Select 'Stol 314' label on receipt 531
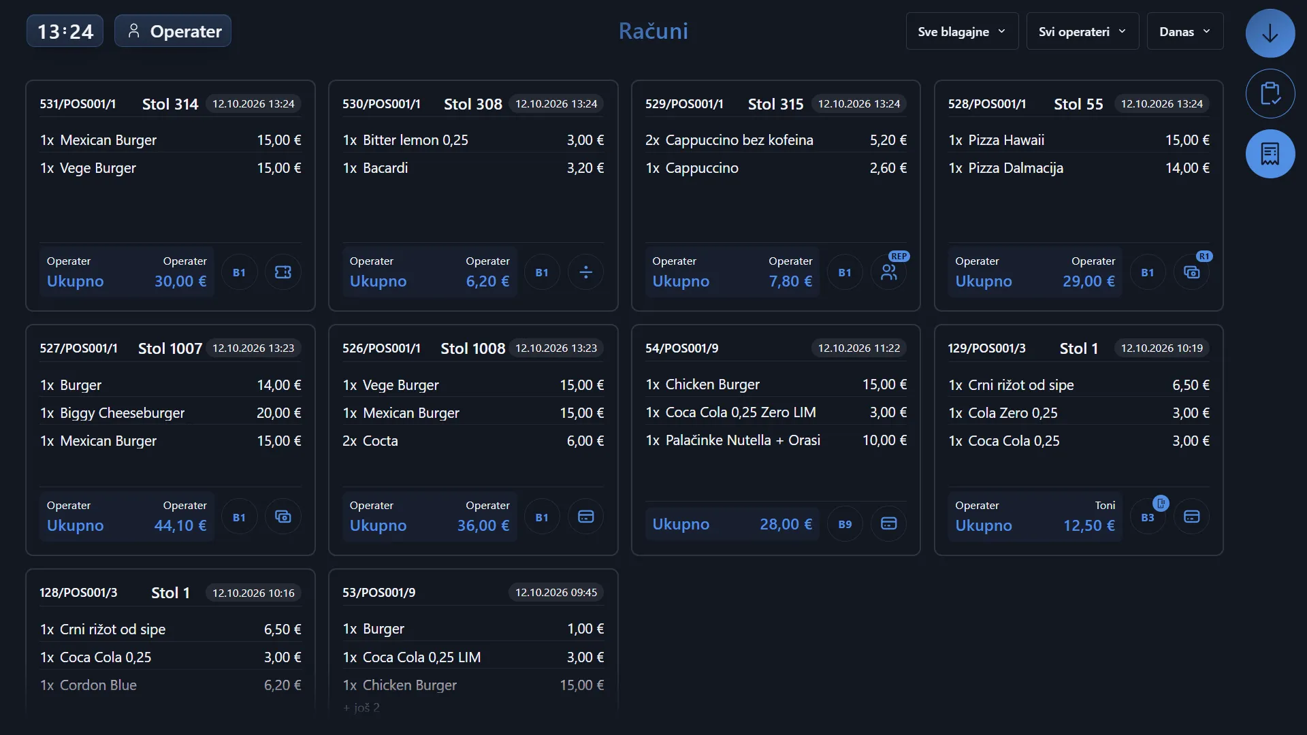 (170, 104)
